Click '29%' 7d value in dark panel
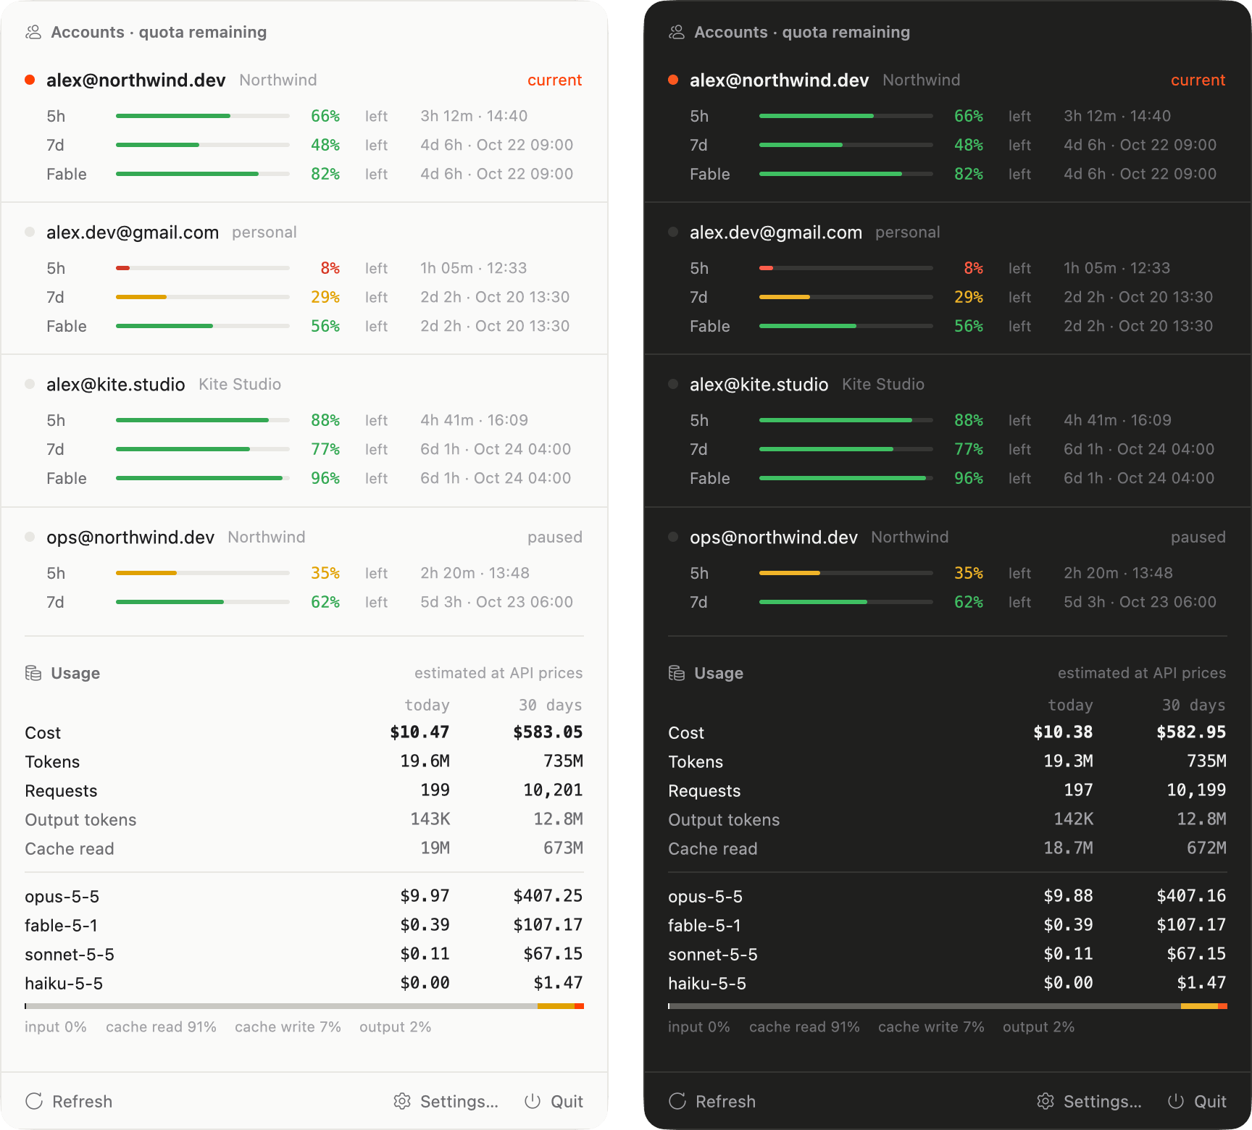The height and width of the screenshot is (1130, 1252). pos(969,297)
